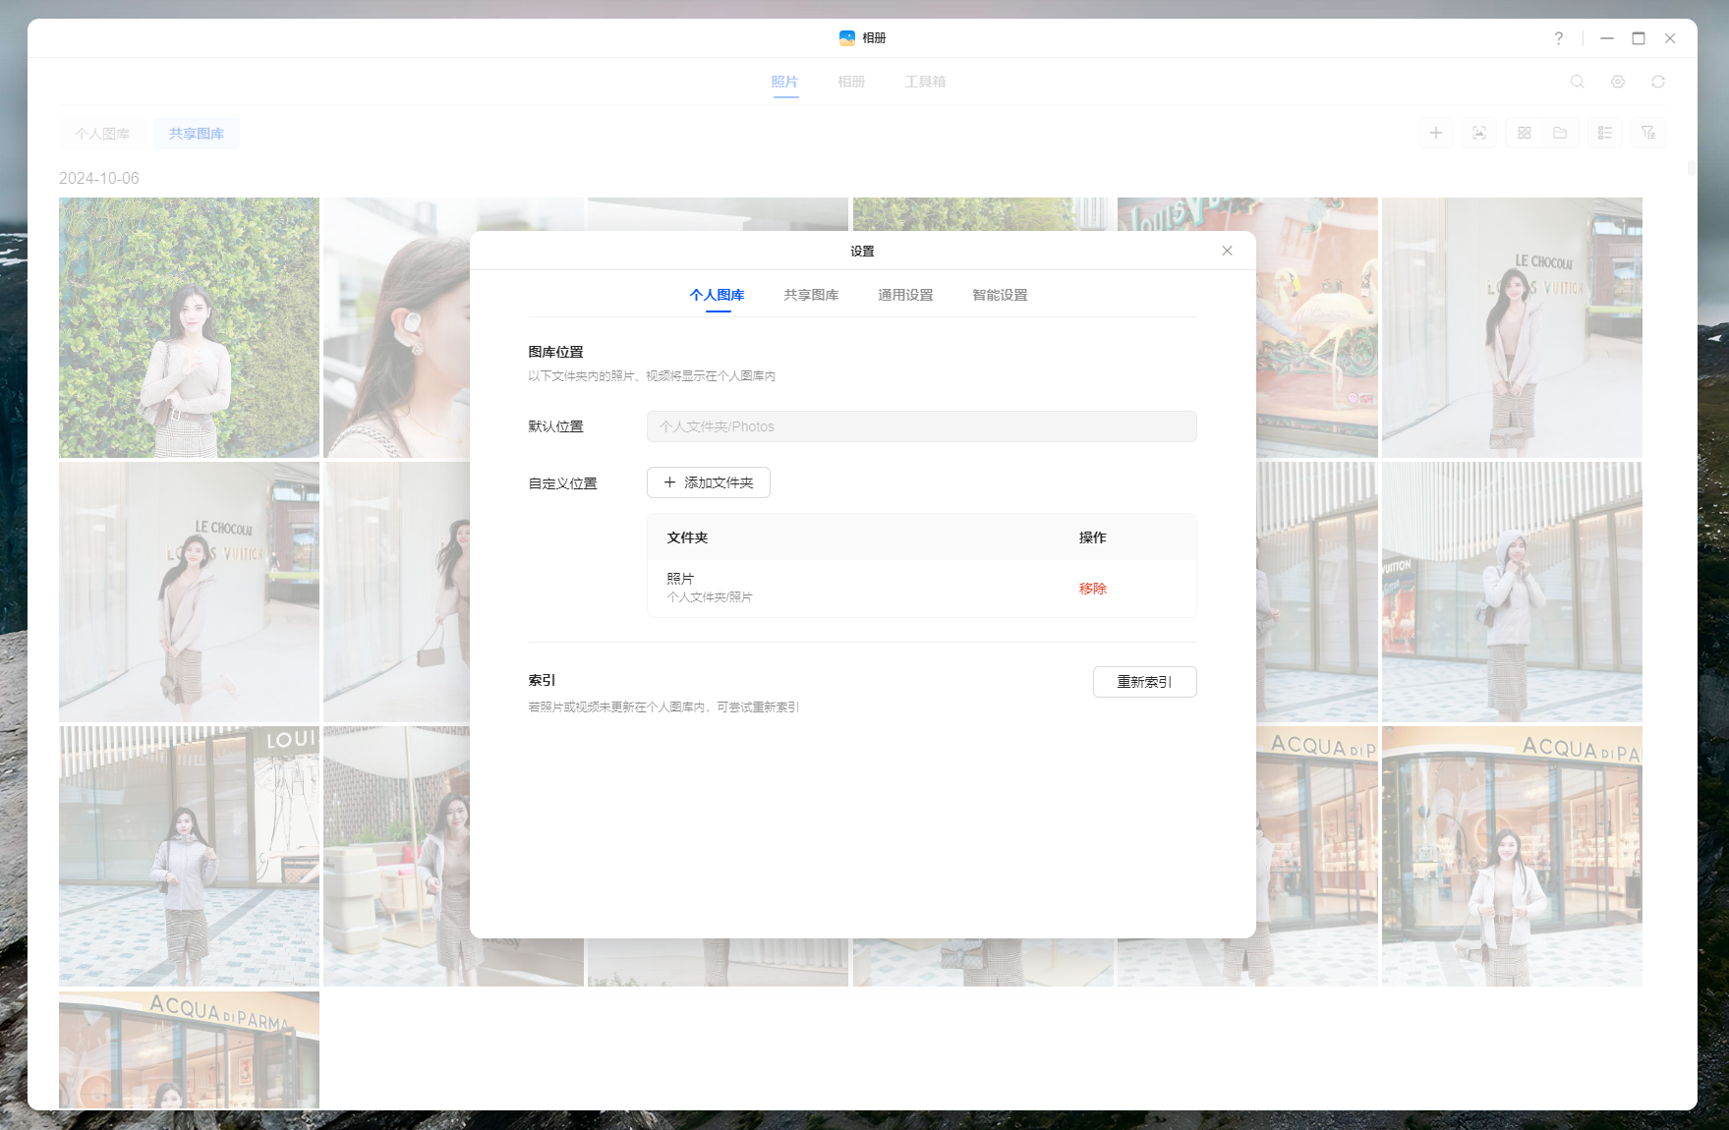Open the close-up photo of the woman wearing an earbud
Screen dimensions: 1729x1130
tap(396, 327)
